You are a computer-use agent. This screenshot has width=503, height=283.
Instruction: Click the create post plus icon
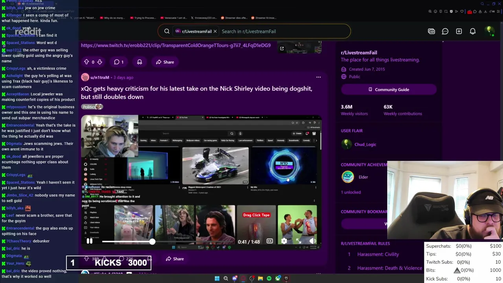pos(459,31)
